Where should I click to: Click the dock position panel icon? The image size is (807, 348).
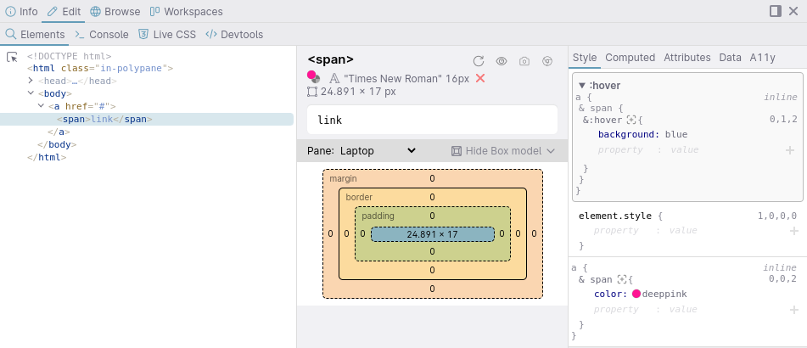click(776, 11)
